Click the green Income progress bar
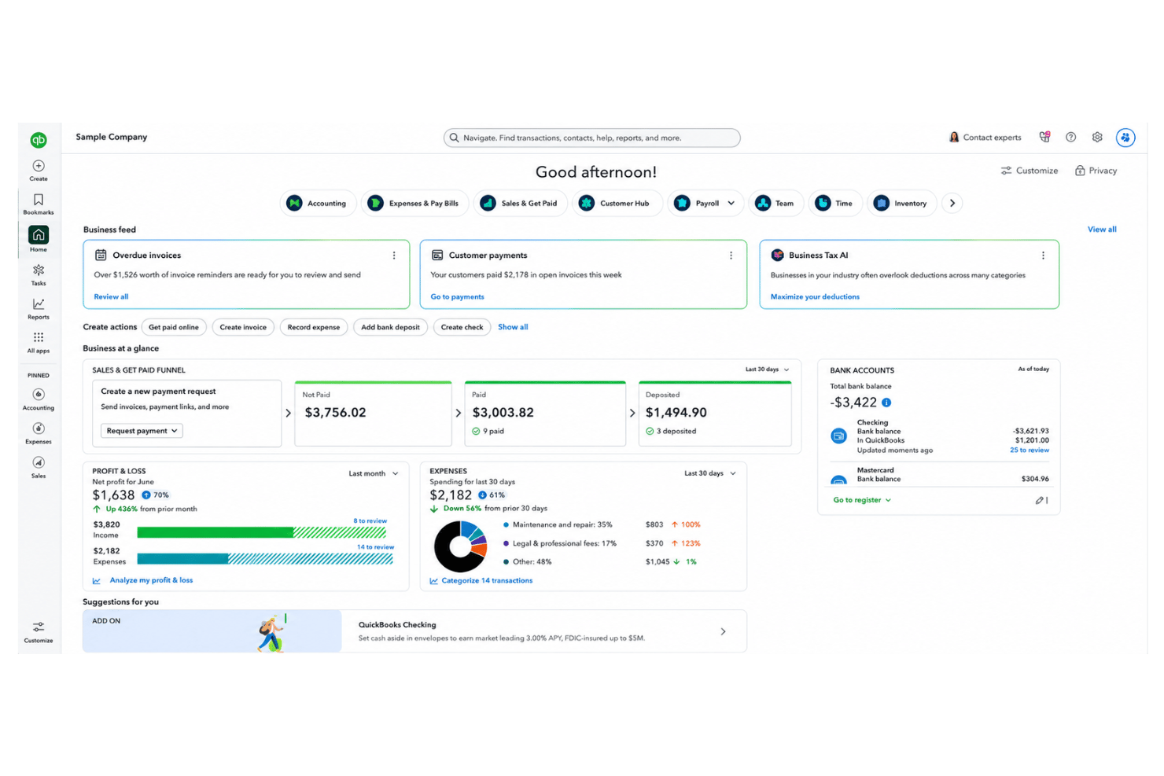Image resolution: width=1164 pixels, height=776 pixels. pyautogui.click(x=262, y=532)
